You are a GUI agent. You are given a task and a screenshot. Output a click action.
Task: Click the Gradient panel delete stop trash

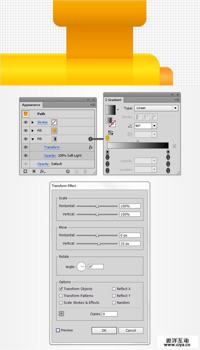175,146
